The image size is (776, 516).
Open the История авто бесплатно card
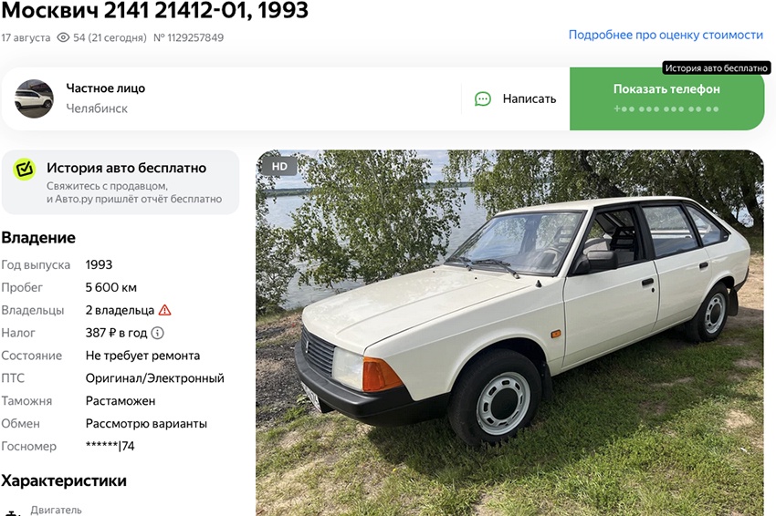click(121, 182)
